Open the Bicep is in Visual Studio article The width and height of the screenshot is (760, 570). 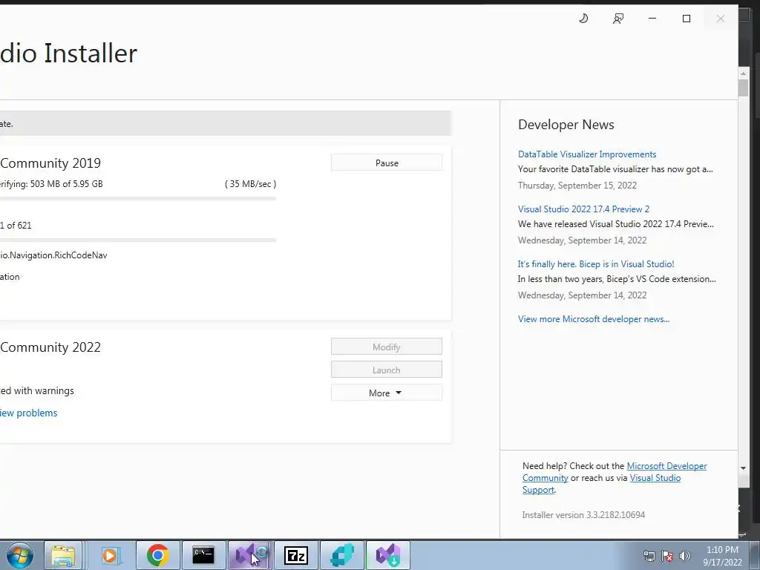click(596, 264)
